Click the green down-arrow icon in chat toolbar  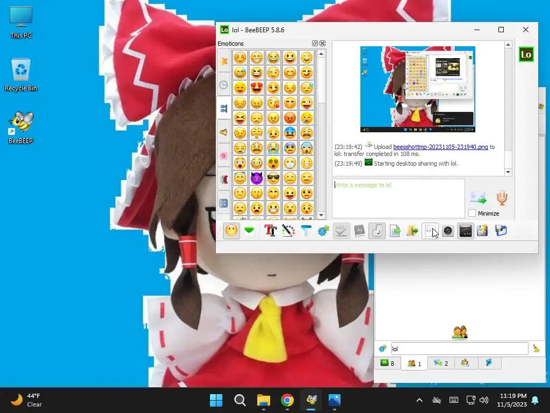click(249, 231)
